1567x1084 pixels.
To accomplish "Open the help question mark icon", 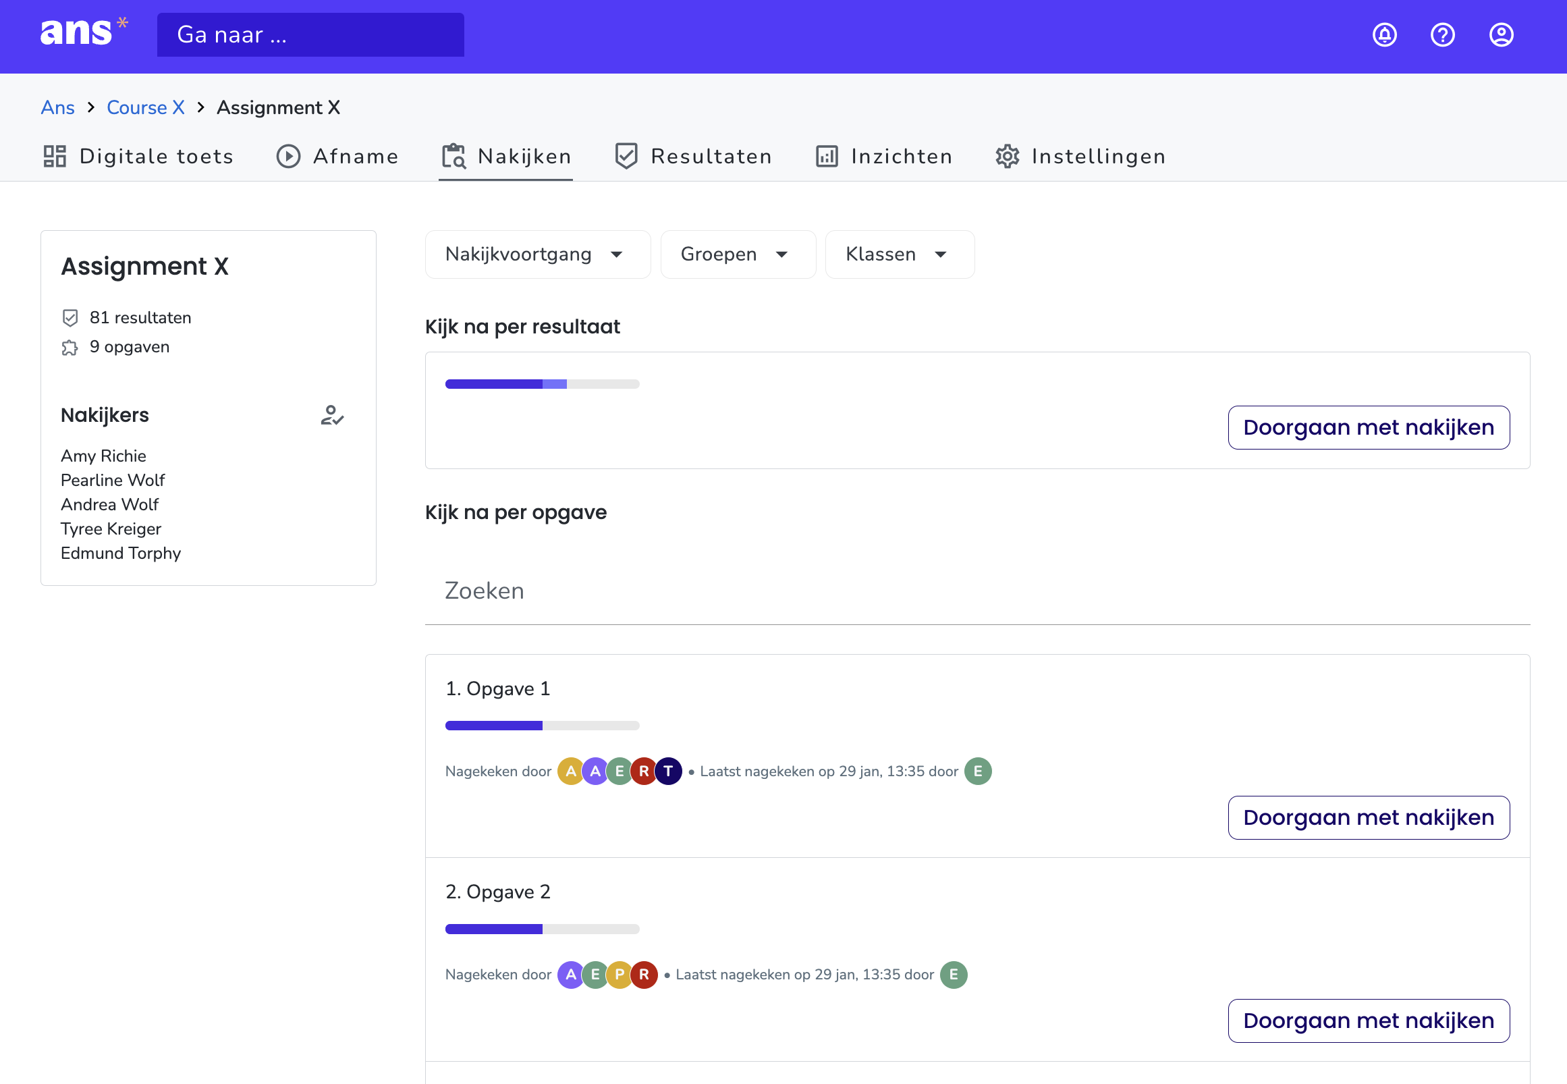I will (x=1443, y=34).
